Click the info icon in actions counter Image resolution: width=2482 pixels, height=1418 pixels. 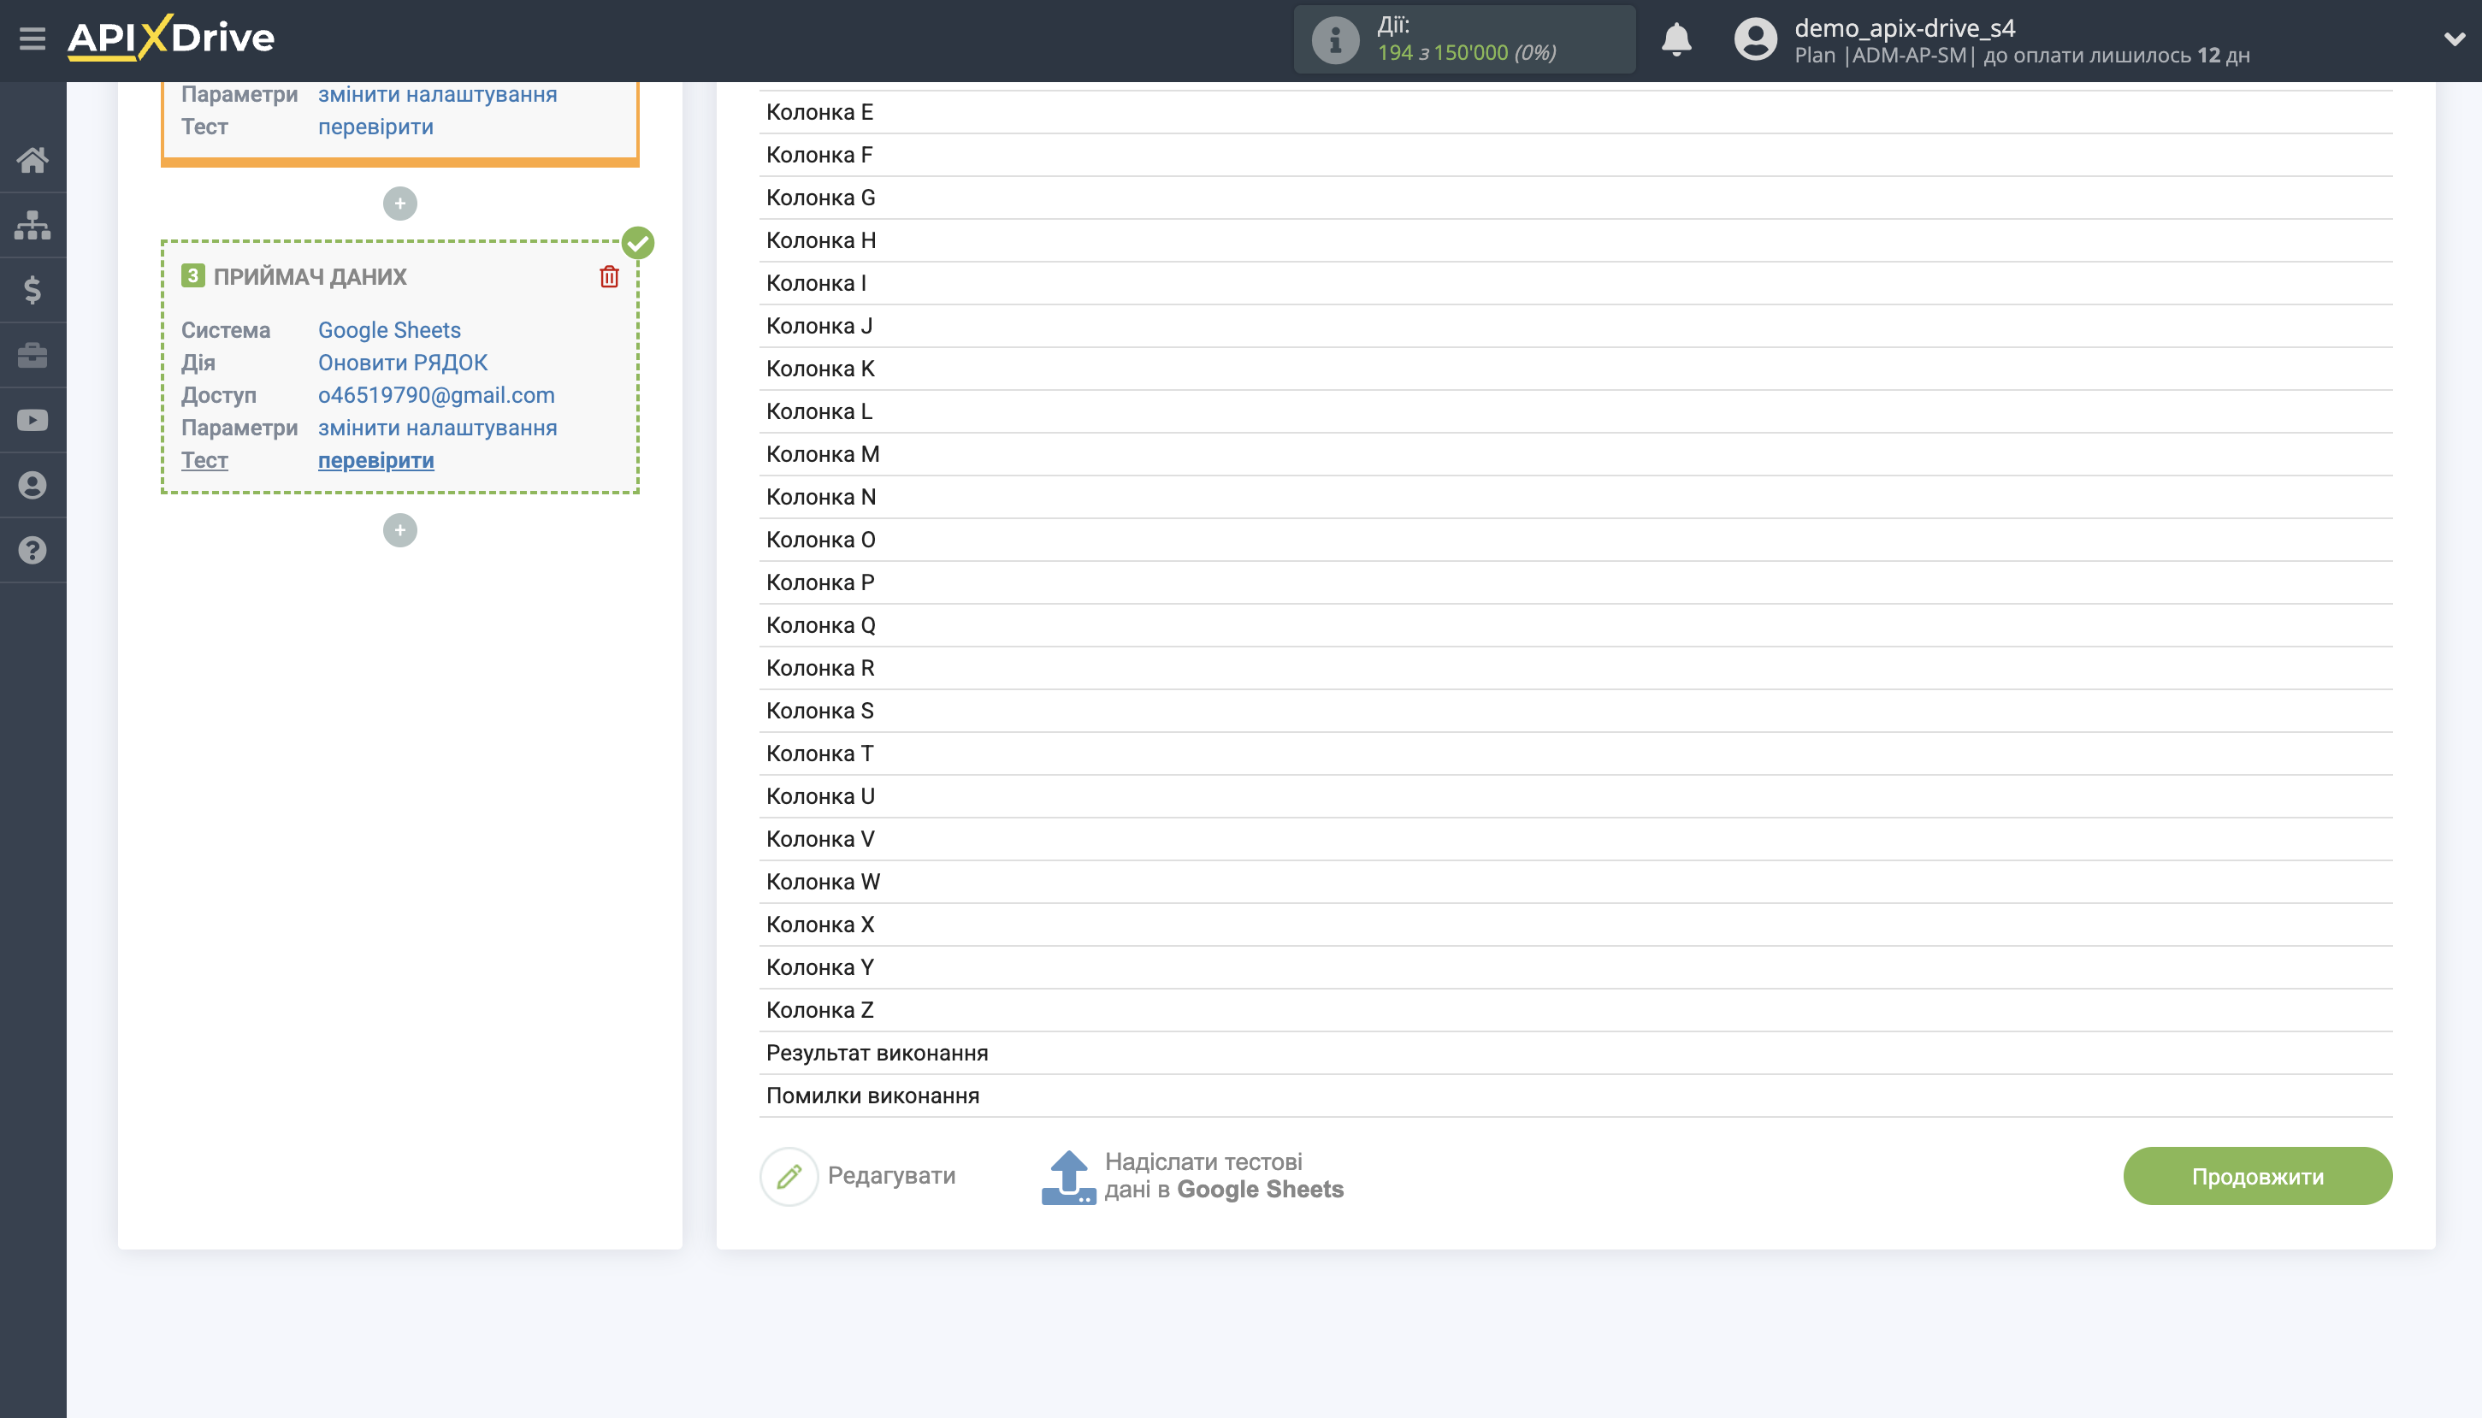pyautogui.click(x=1333, y=39)
